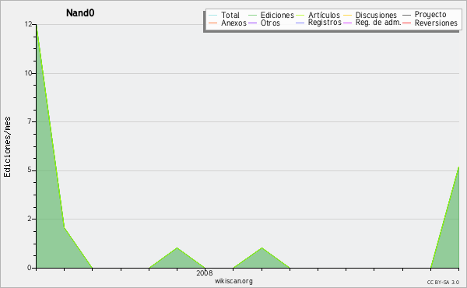Image resolution: width=467 pixels, height=288 pixels.
Task: Select the Proyecto legend entry
Action: [x=424, y=15]
